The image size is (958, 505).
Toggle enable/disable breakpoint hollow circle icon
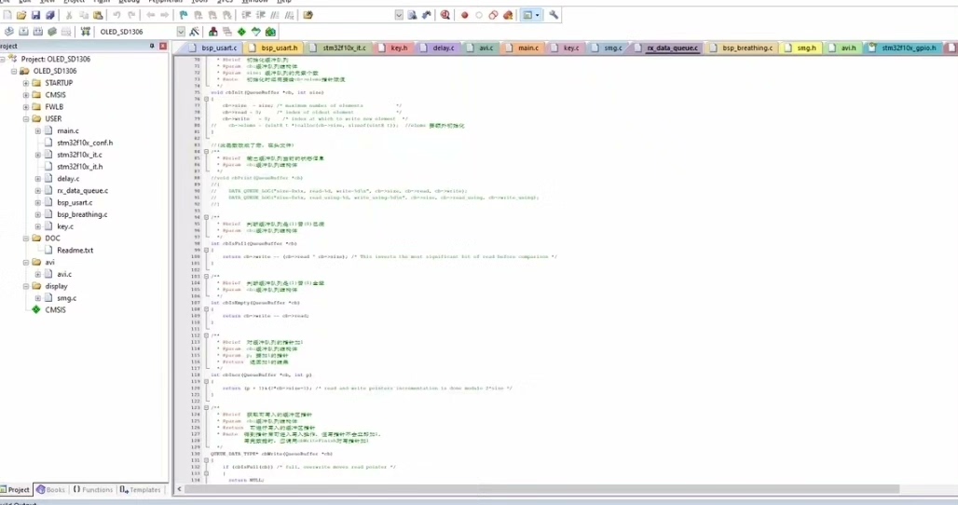(479, 15)
